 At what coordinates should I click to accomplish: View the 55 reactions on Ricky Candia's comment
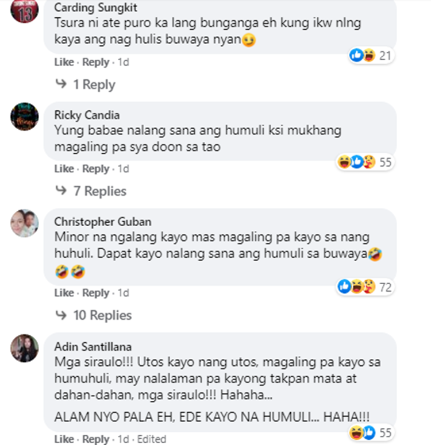(x=365, y=162)
